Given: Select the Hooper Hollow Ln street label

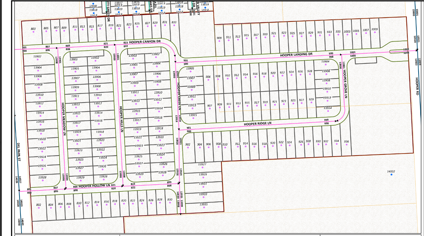Looking at the screenshot, I should pos(95,185).
